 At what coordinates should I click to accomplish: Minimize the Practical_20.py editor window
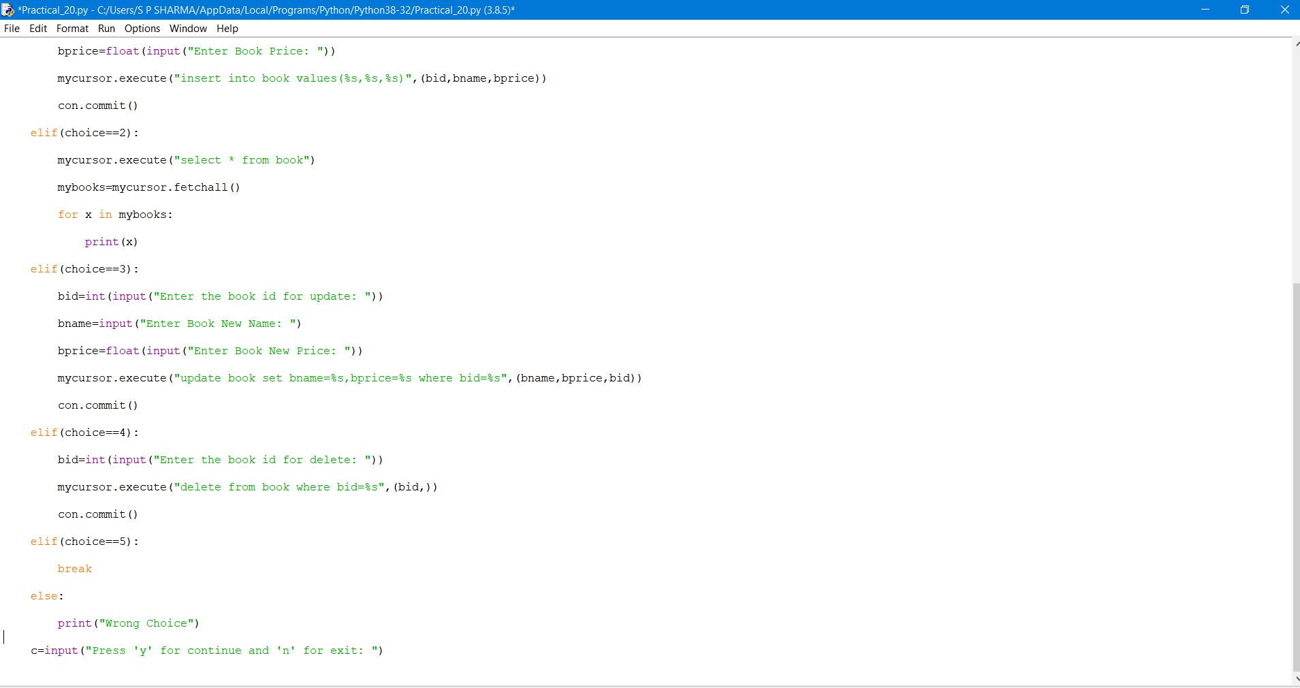(x=1205, y=10)
